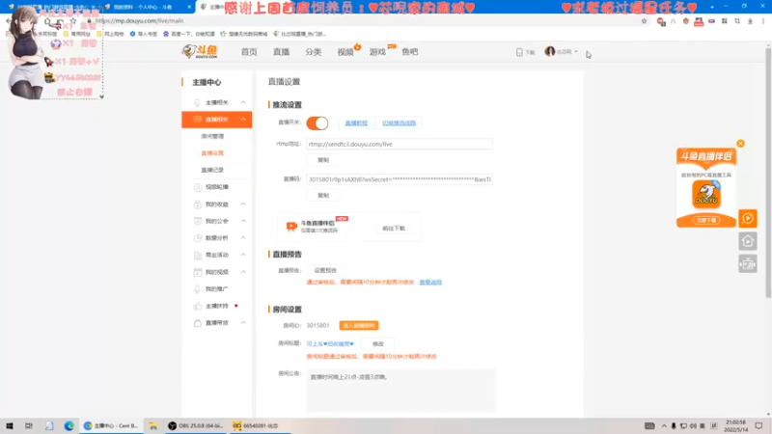772x434 pixels.
Task: Click the floating ad download button
Action: coord(706,220)
